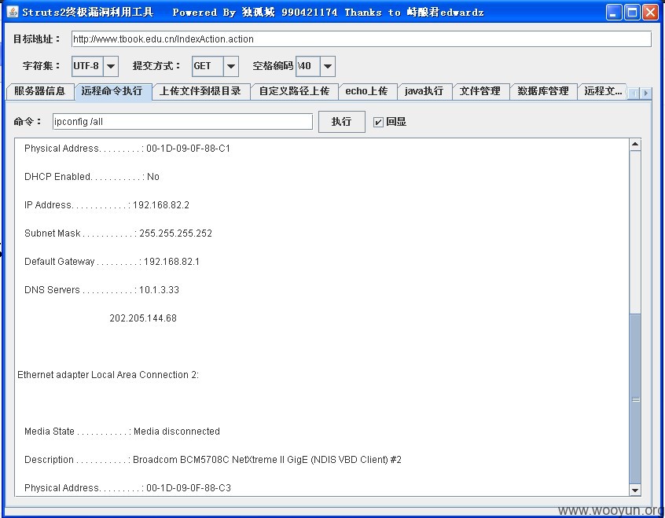The width and height of the screenshot is (665, 518).
Task: Click the Subnet Mask 255.255.255.252 line
Action: click(118, 233)
